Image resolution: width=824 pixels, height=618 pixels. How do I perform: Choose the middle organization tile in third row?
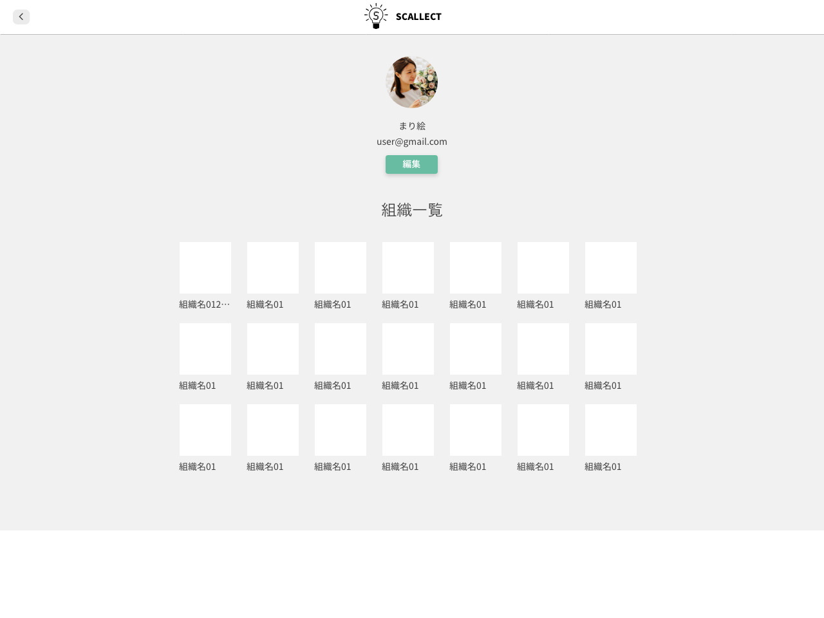(x=408, y=430)
